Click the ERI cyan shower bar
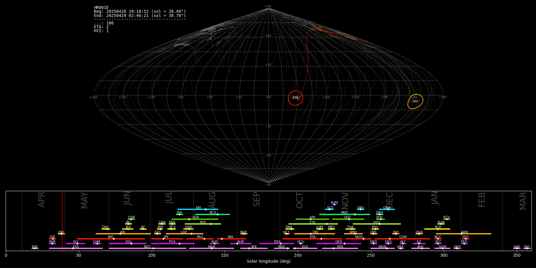536x268 pixels. 198,209
